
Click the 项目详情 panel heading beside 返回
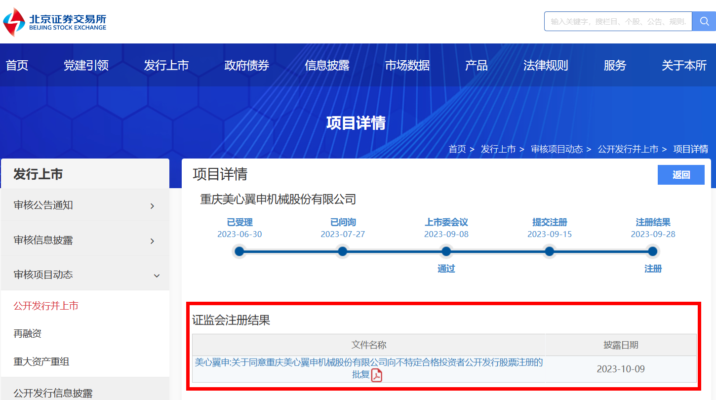220,174
